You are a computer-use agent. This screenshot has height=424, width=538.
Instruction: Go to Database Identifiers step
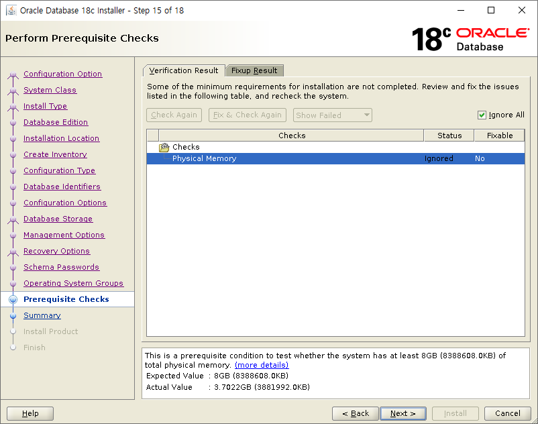click(62, 187)
